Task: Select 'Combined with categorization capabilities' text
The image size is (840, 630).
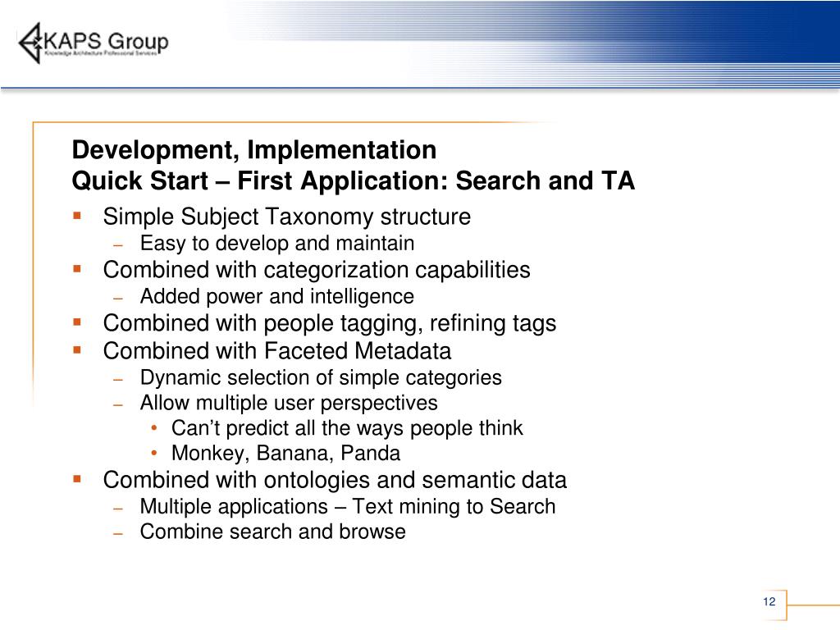Action: 317,269
